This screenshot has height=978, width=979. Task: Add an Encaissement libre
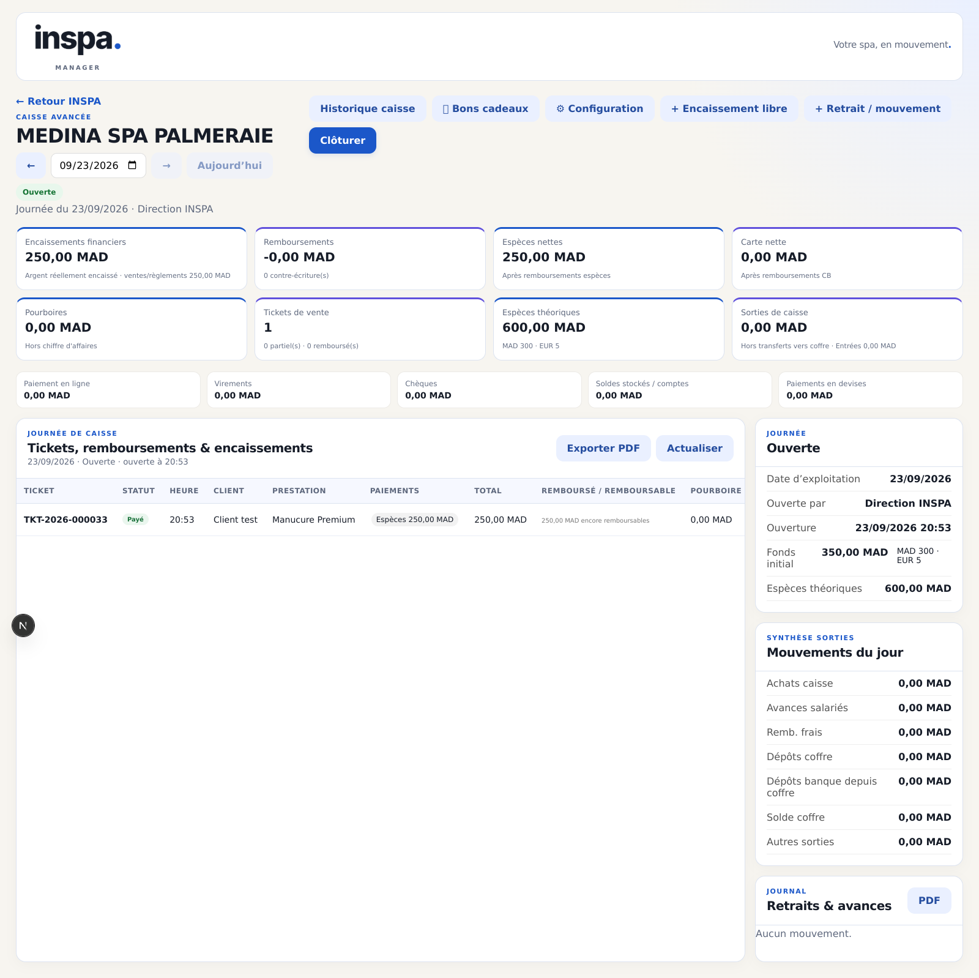pos(729,108)
